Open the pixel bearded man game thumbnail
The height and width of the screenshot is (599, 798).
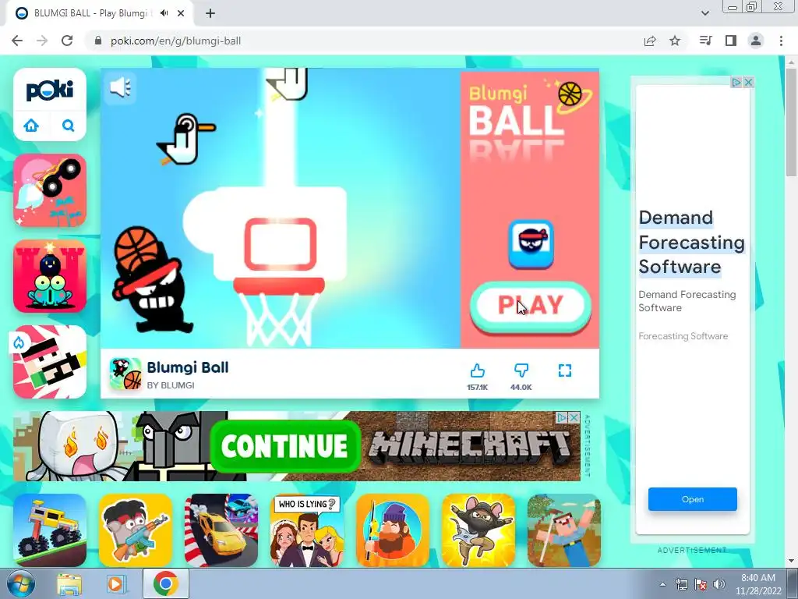point(50,362)
